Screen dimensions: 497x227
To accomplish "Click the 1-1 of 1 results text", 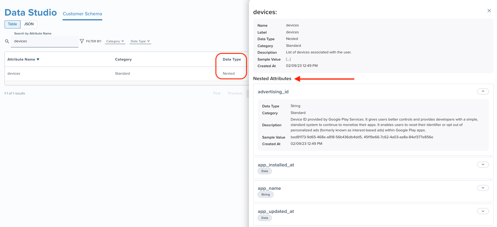I will (15, 93).
